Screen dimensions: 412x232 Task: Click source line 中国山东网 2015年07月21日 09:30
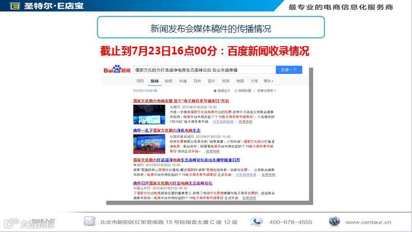click(x=160, y=188)
